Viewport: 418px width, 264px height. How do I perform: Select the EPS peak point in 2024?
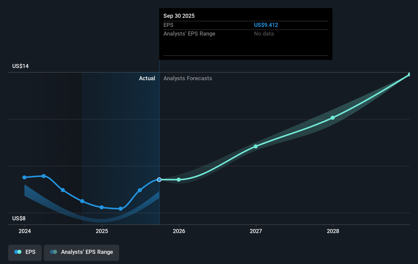pyautogui.click(x=44, y=176)
